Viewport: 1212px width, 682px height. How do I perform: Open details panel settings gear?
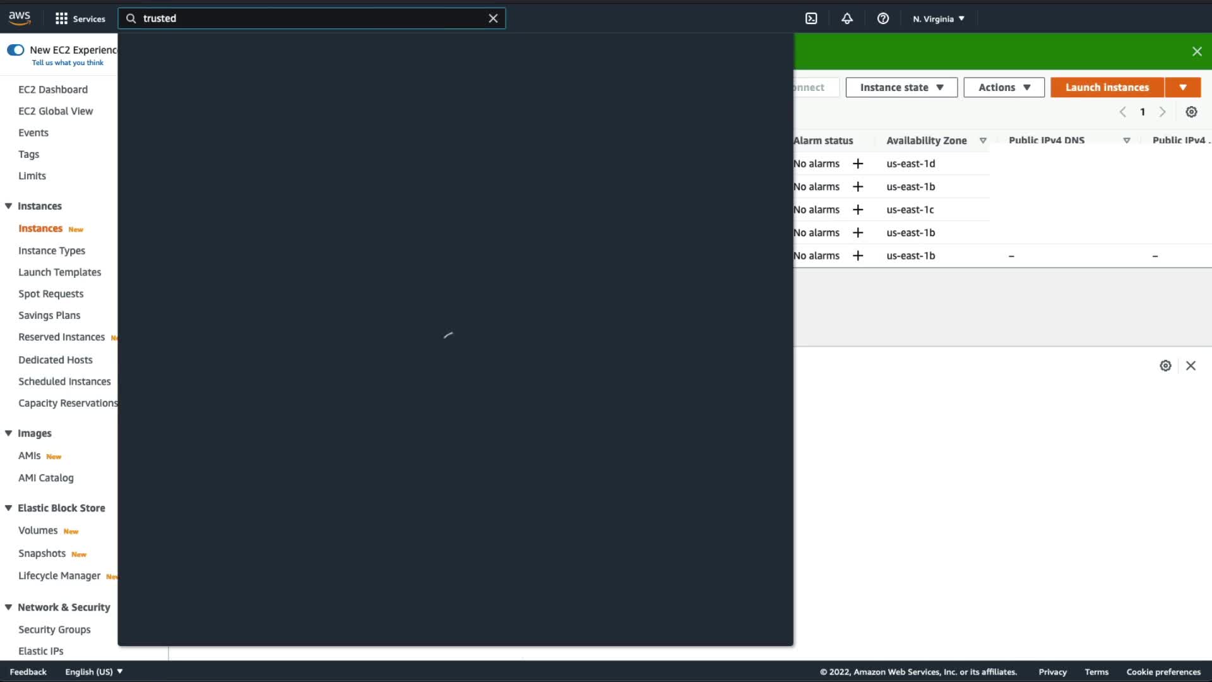pyautogui.click(x=1165, y=366)
